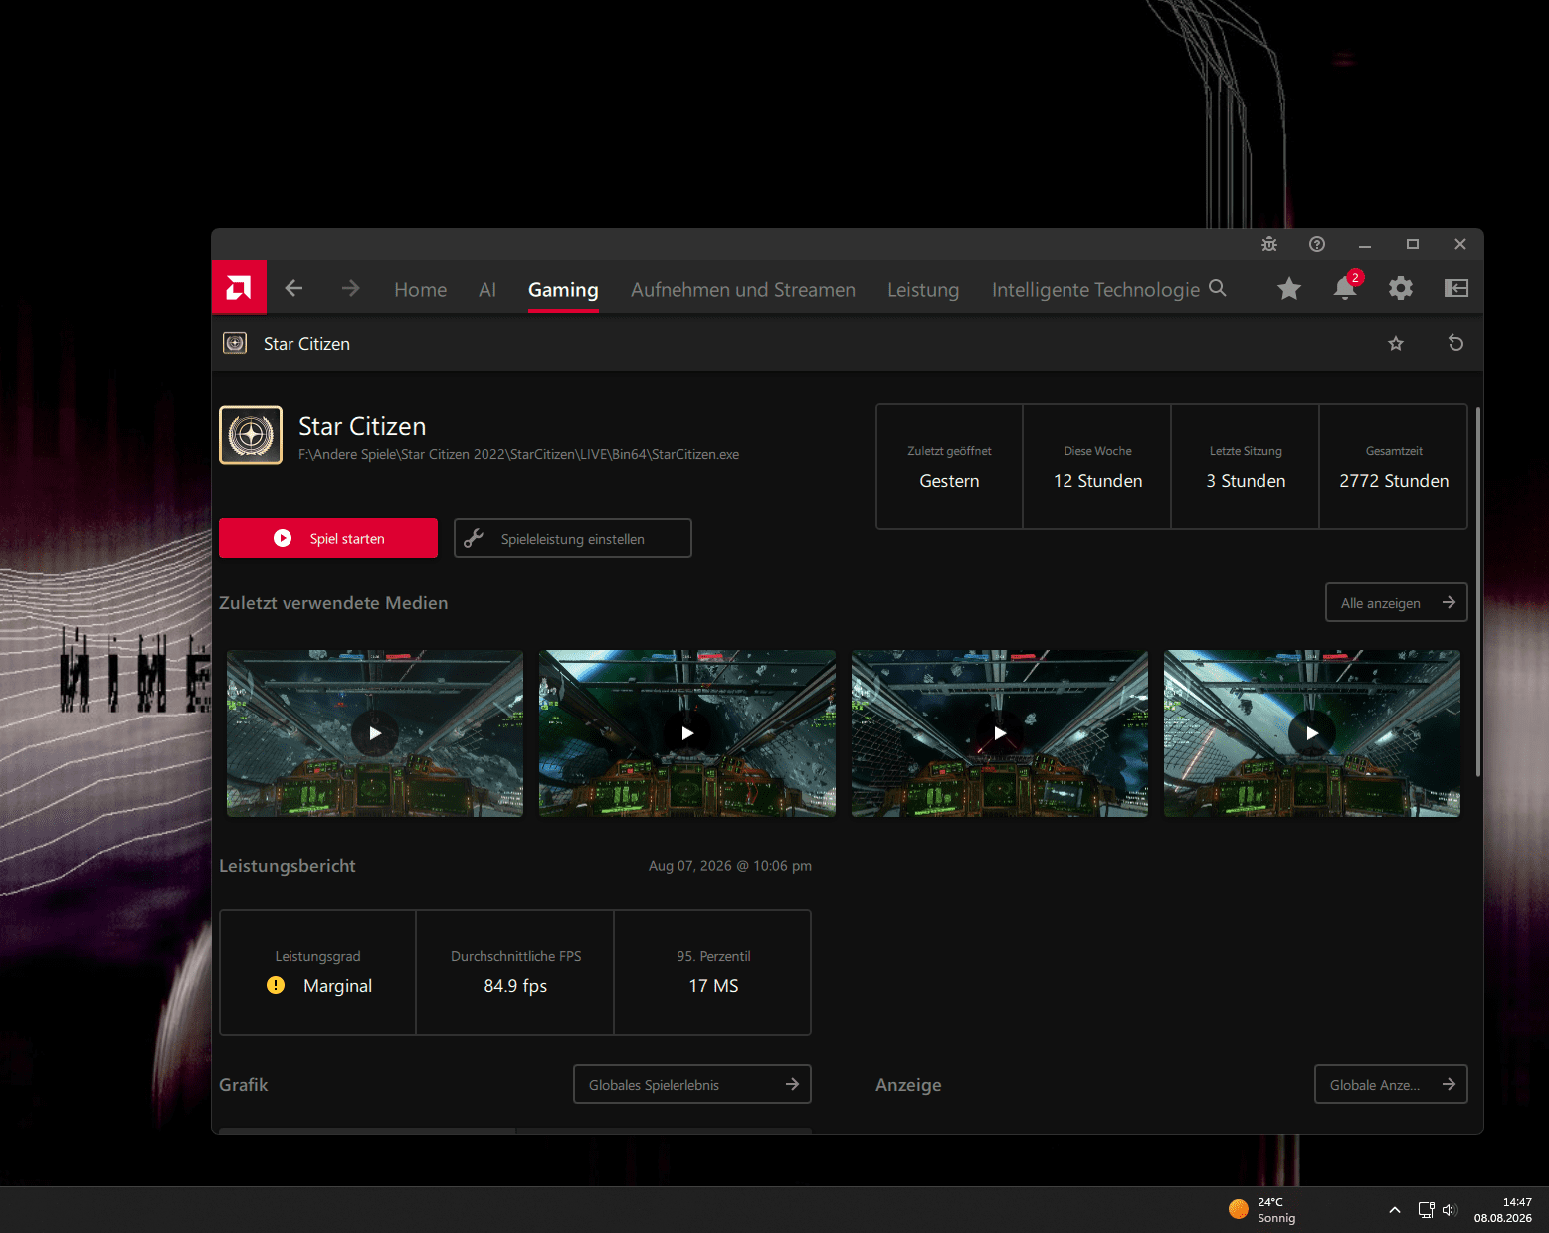Click the 'Leistungsbericht' heading

click(288, 866)
